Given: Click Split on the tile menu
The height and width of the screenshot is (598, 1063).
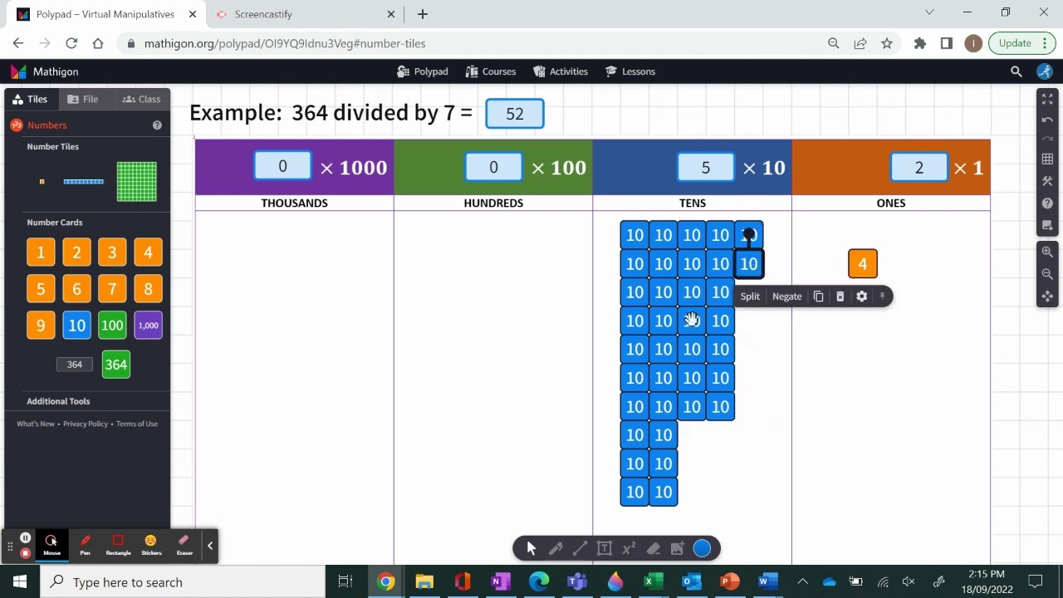Looking at the screenshot, I should pos(750,297).
